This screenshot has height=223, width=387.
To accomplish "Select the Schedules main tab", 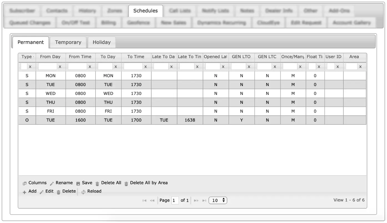I will (x=145, y=11).
